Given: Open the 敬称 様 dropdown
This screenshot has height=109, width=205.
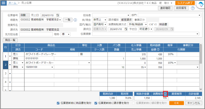Looking at the screenshot, I should tap(69, 35).
